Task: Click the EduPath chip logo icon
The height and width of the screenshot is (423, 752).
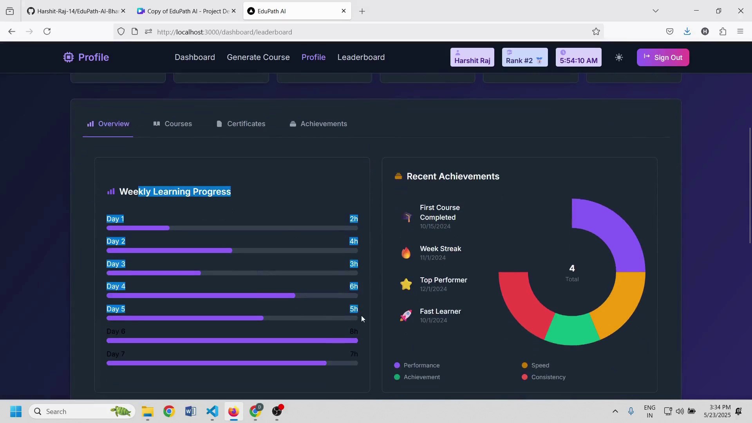Action: pos(69,58)
